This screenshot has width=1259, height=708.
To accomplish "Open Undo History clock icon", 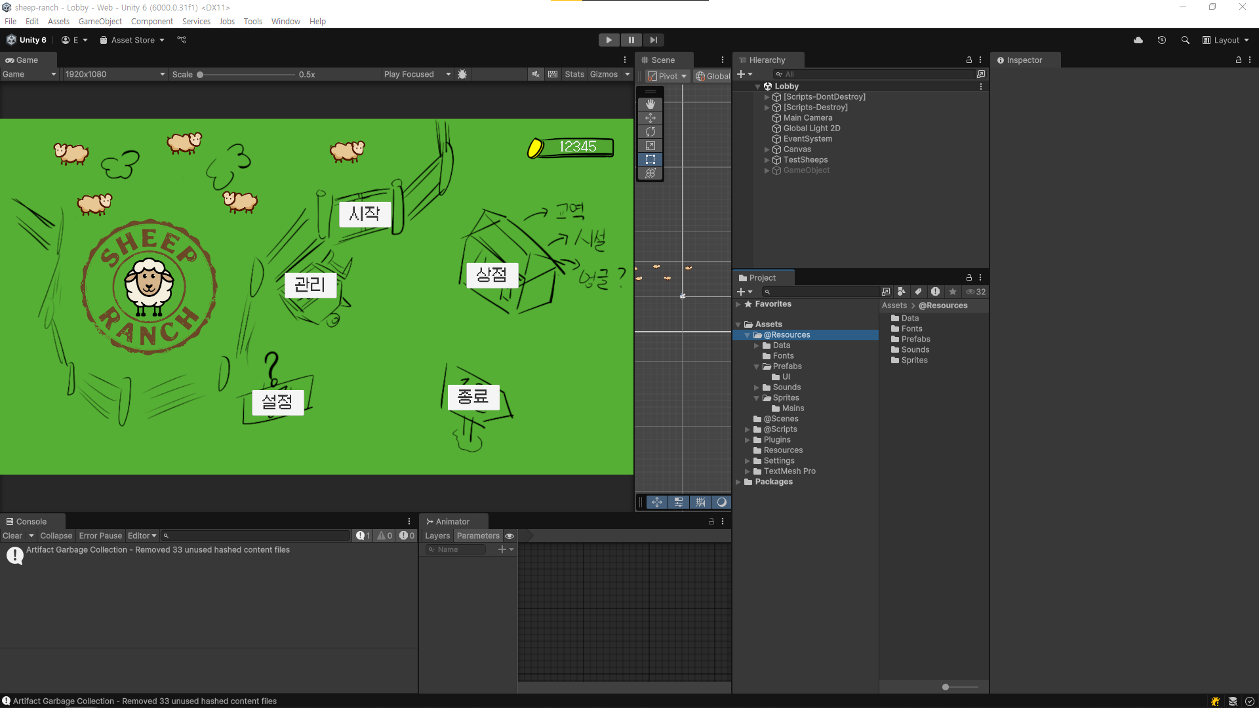I will click(1161, 40).
